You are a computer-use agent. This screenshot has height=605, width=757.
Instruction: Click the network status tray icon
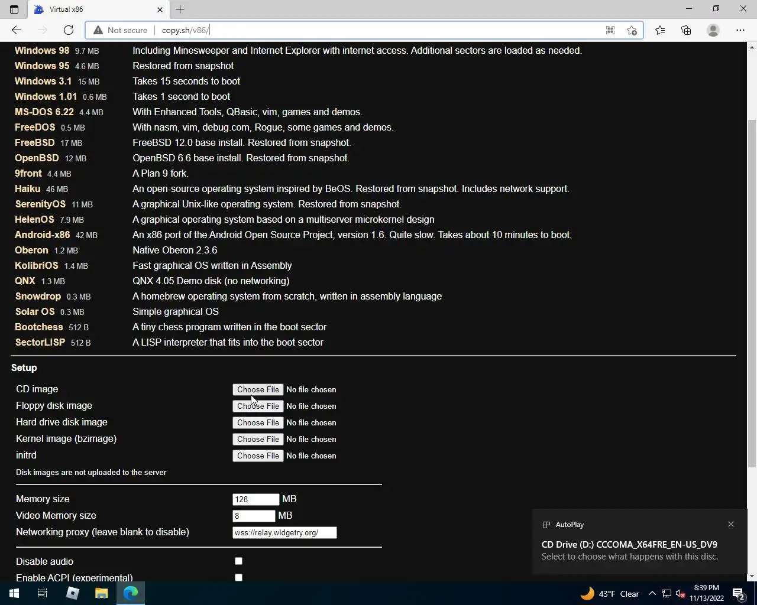[667, 594]
